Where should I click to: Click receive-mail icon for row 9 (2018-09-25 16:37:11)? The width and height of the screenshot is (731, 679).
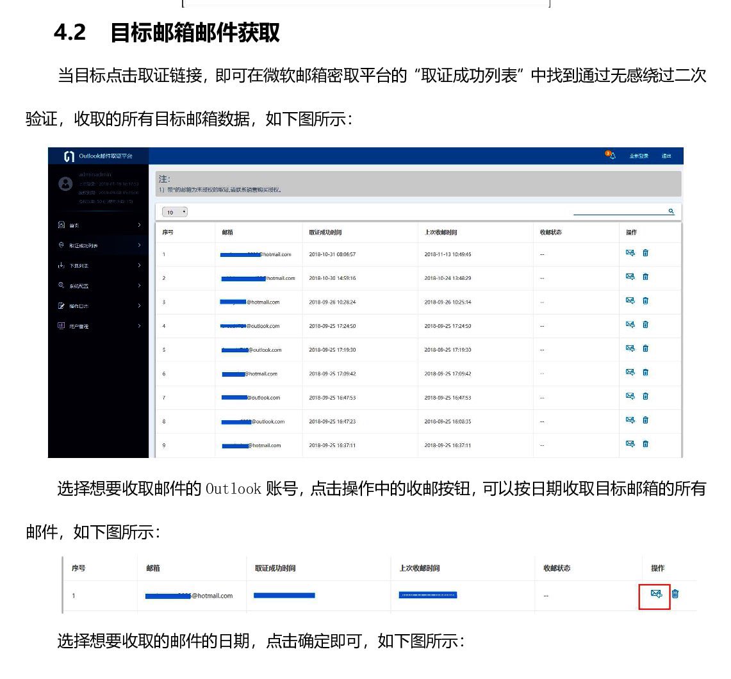[630, 444]
